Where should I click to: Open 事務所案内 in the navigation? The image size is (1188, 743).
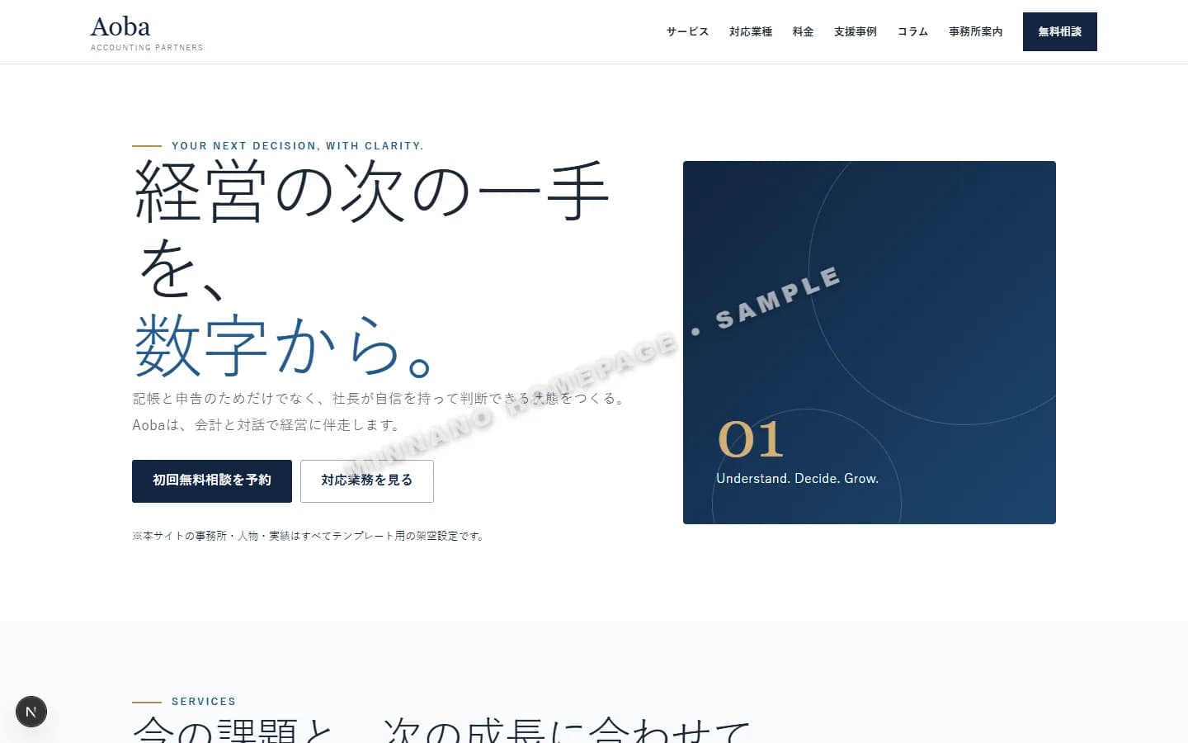tap(975, 31)
